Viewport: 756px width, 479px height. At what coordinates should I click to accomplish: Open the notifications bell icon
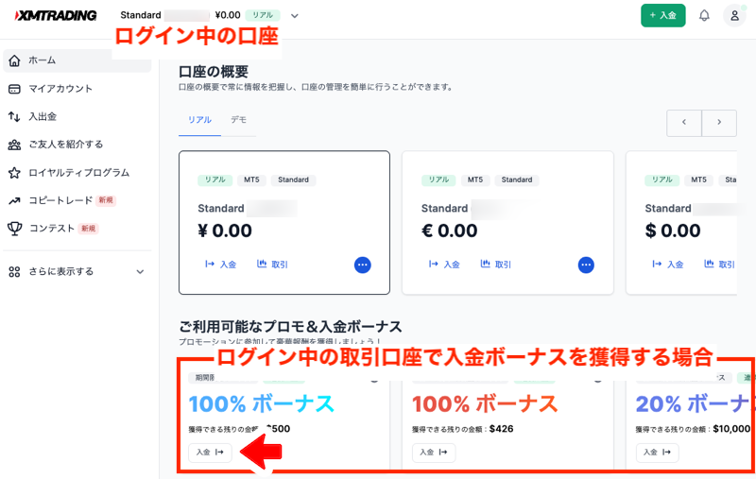(x=704, y=15)
